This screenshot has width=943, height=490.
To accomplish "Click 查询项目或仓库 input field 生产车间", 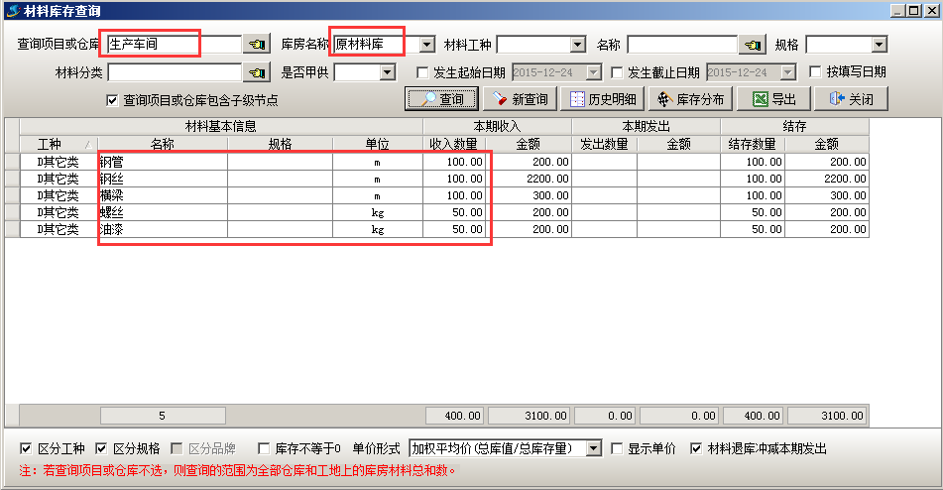I will point(175,45).
